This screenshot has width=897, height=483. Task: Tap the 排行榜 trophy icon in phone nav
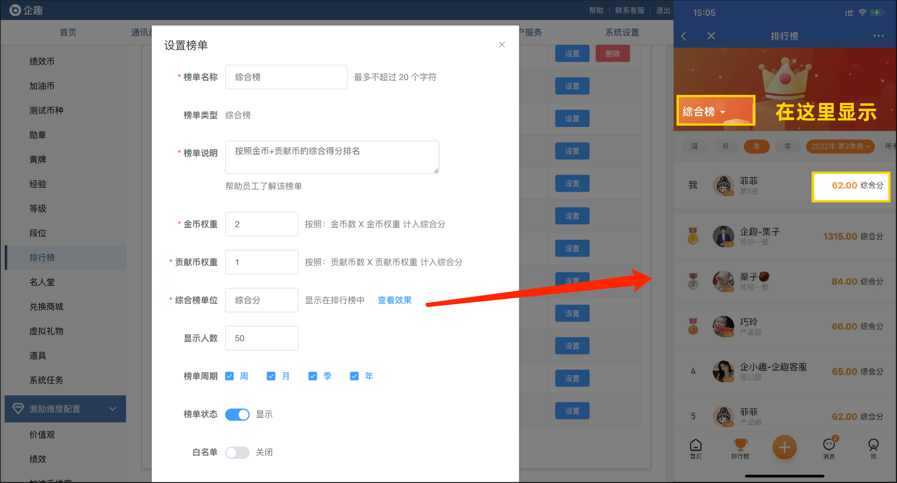click(740, 449)
